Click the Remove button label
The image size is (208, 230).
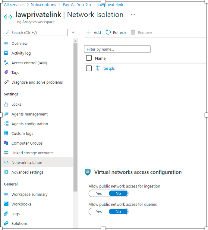tap(145, 32)
